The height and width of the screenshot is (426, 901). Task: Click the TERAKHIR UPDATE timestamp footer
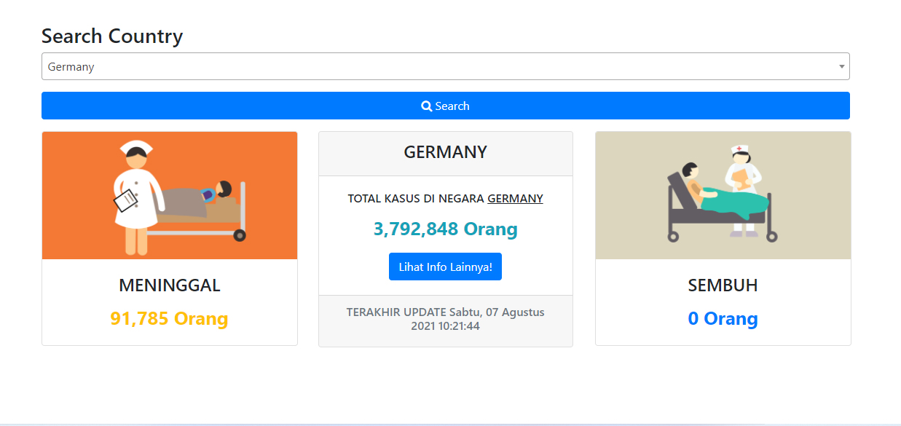click(445, 319)
